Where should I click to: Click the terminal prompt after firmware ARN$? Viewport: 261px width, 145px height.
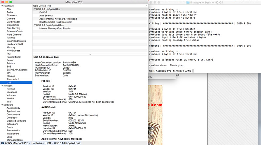click(193, 71)
